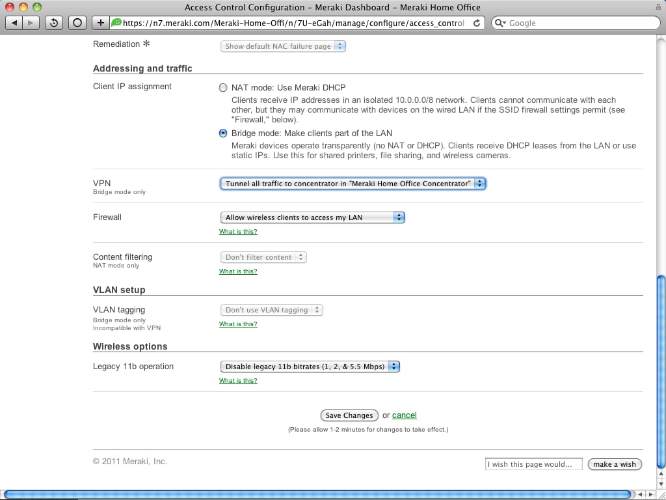Viewport: 666px width, 500px height.
Task: Click 'What is this?' under Legacy 11b
Action: (x=238, y=380)
